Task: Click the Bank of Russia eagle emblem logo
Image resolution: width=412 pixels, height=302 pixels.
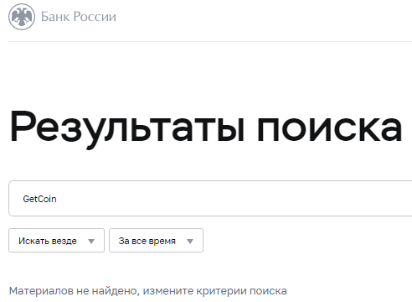Action: point(22,17)
